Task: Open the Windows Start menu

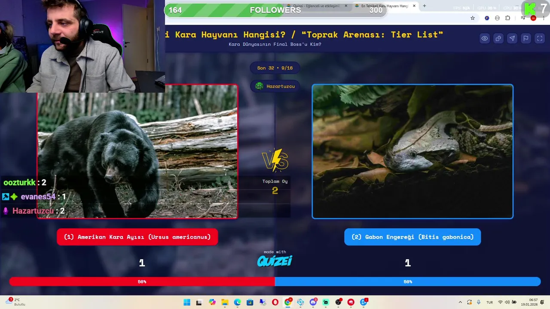Action: pyautogui.click(x=187, y=302)
